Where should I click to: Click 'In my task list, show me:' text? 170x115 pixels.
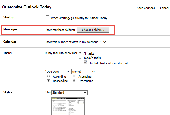61,53
